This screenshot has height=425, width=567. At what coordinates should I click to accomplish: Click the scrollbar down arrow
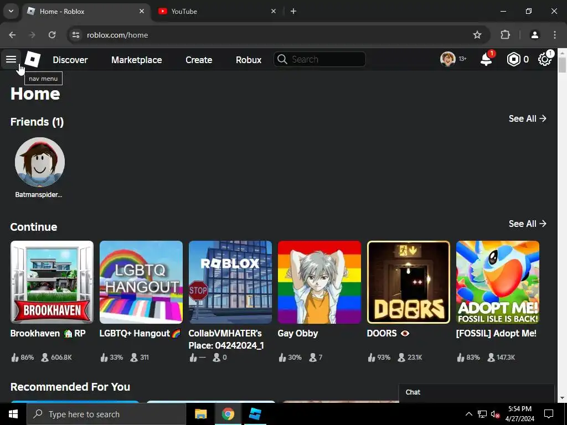pos(562,398)
